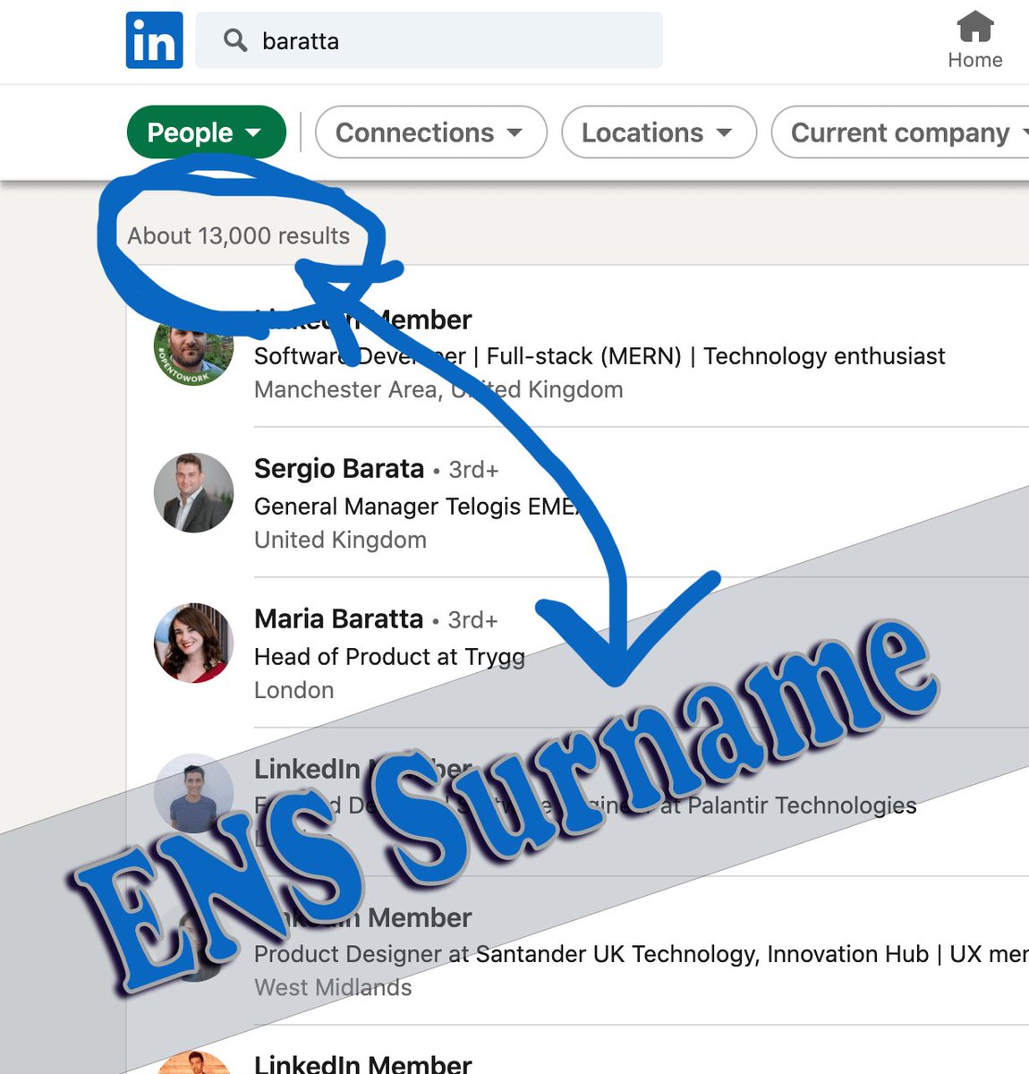
Task: Click the search field containing baratta
Action: point(429,40)
